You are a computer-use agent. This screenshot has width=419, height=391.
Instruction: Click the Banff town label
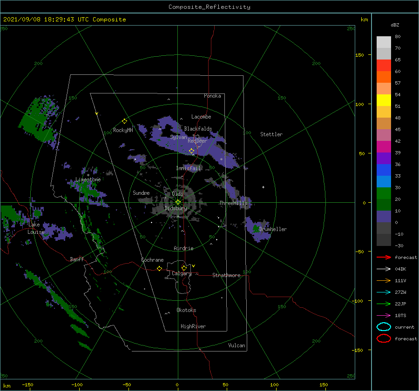point(77,259)
